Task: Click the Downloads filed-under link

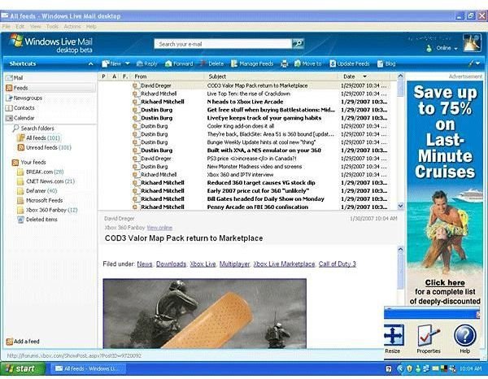Action: 171,264
